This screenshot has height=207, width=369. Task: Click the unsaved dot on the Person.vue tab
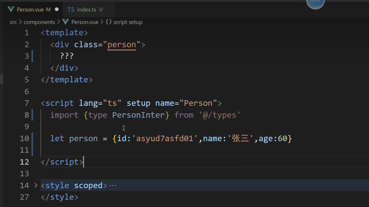point(57,9)
